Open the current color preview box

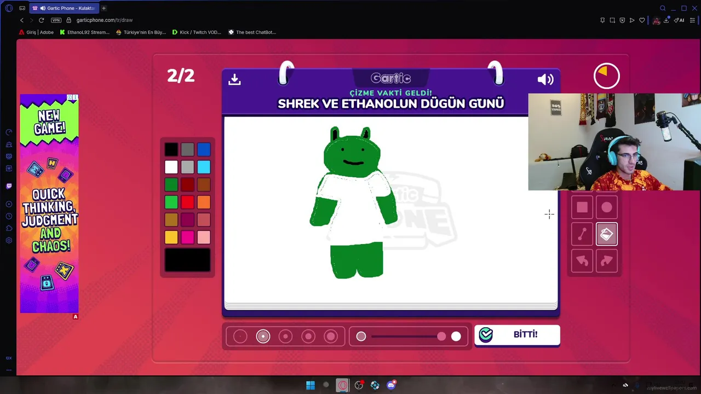(x=187, y=260)
